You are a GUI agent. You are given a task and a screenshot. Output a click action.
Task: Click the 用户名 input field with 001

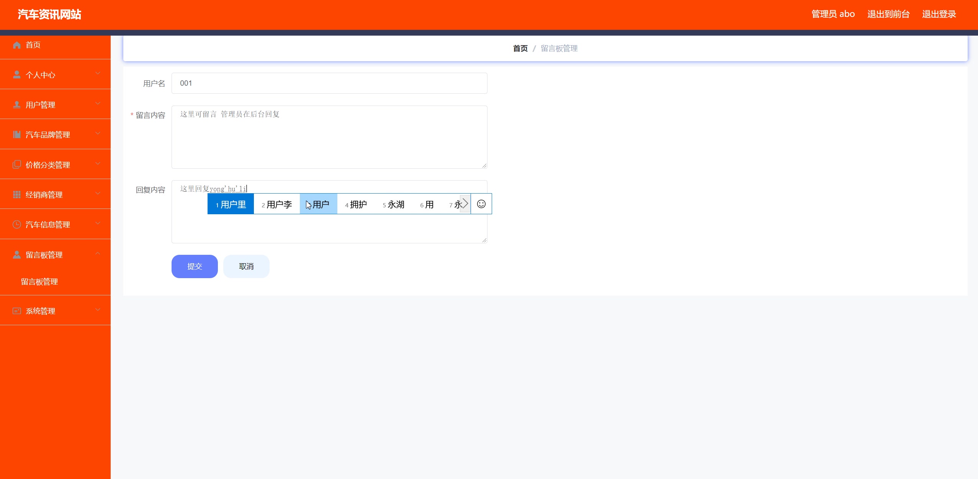[x=329, y=83]
